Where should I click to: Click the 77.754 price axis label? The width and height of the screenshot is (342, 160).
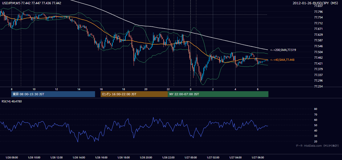tap(318, 17)
